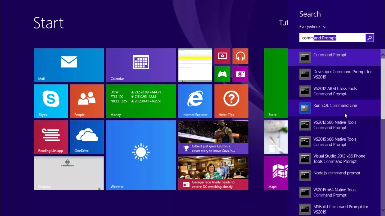Viewport: 385px width, 216px height.
Task: Click the search magnifier button
Action: pos(370,38)
